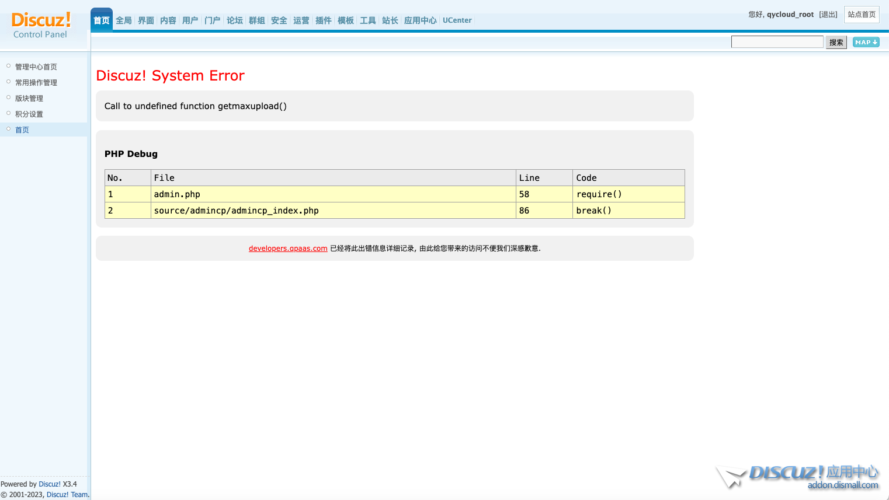Open the Discuz! 应用中心 addon banner

(798, 477)
